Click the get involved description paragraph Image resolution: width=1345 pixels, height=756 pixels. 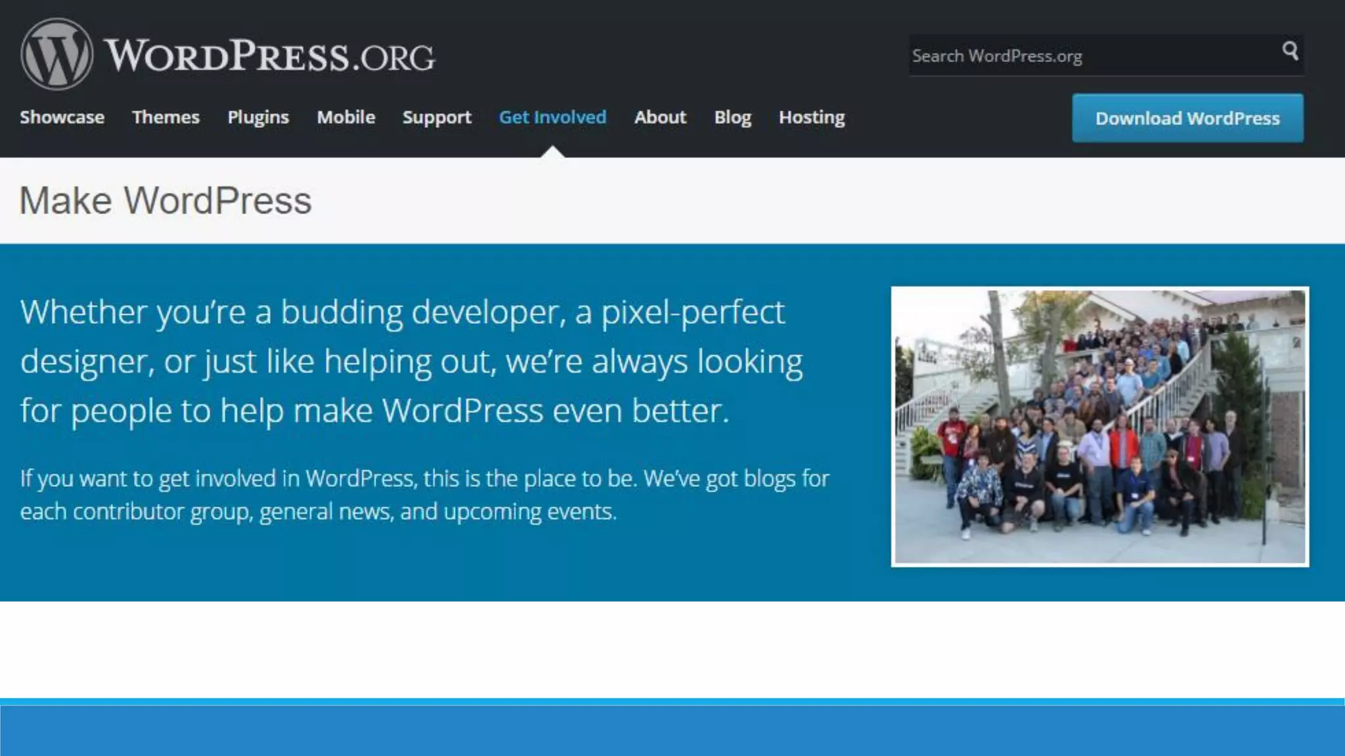tap(424, 495)
